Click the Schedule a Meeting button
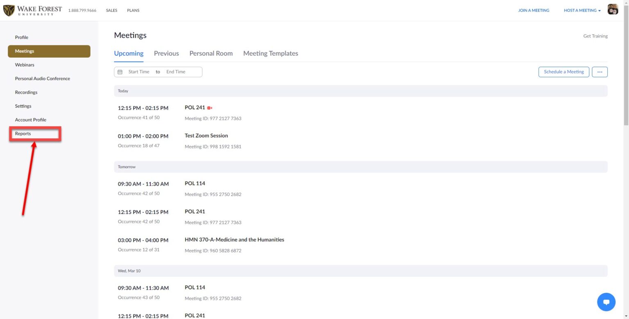This screenshot has height=319, width=629. click(x=563, y=72)
